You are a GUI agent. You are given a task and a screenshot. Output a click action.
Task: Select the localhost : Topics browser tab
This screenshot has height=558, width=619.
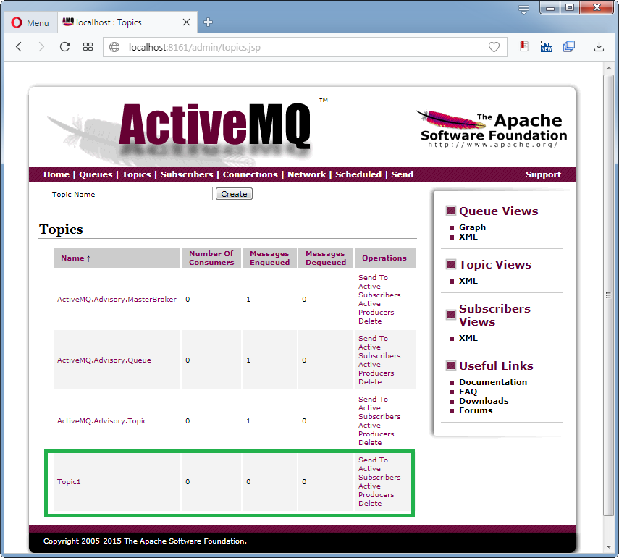tap(126, 22)
